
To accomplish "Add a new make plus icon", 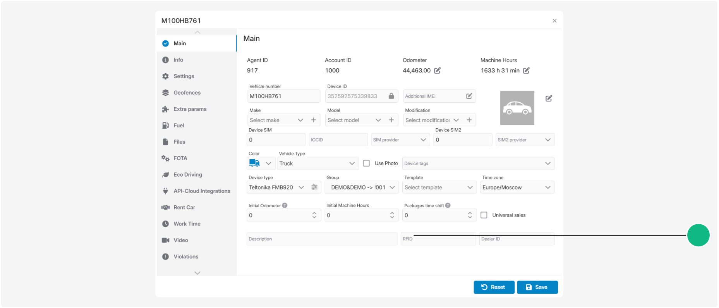I will (x=314, y=120).
